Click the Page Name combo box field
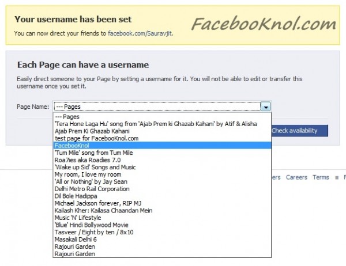Viewport: 346px width, 266px height. 162,107
